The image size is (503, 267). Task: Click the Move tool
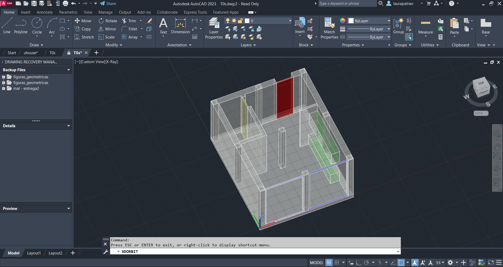pos(83,21)
